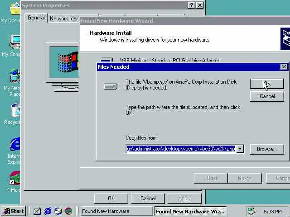Select Found New Hardware Wiz... taskbar button
This screenshot has height=217, width=290.
pos(190,211)
